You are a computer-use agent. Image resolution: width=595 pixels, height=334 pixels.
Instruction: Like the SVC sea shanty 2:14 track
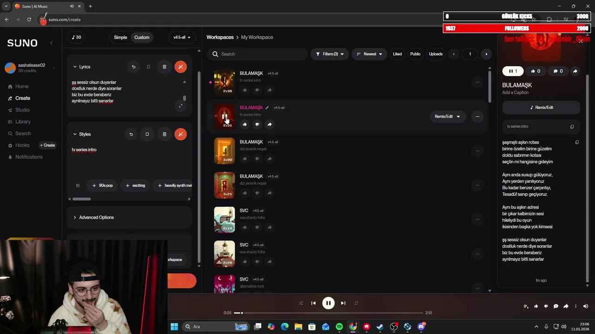[245, 227]
